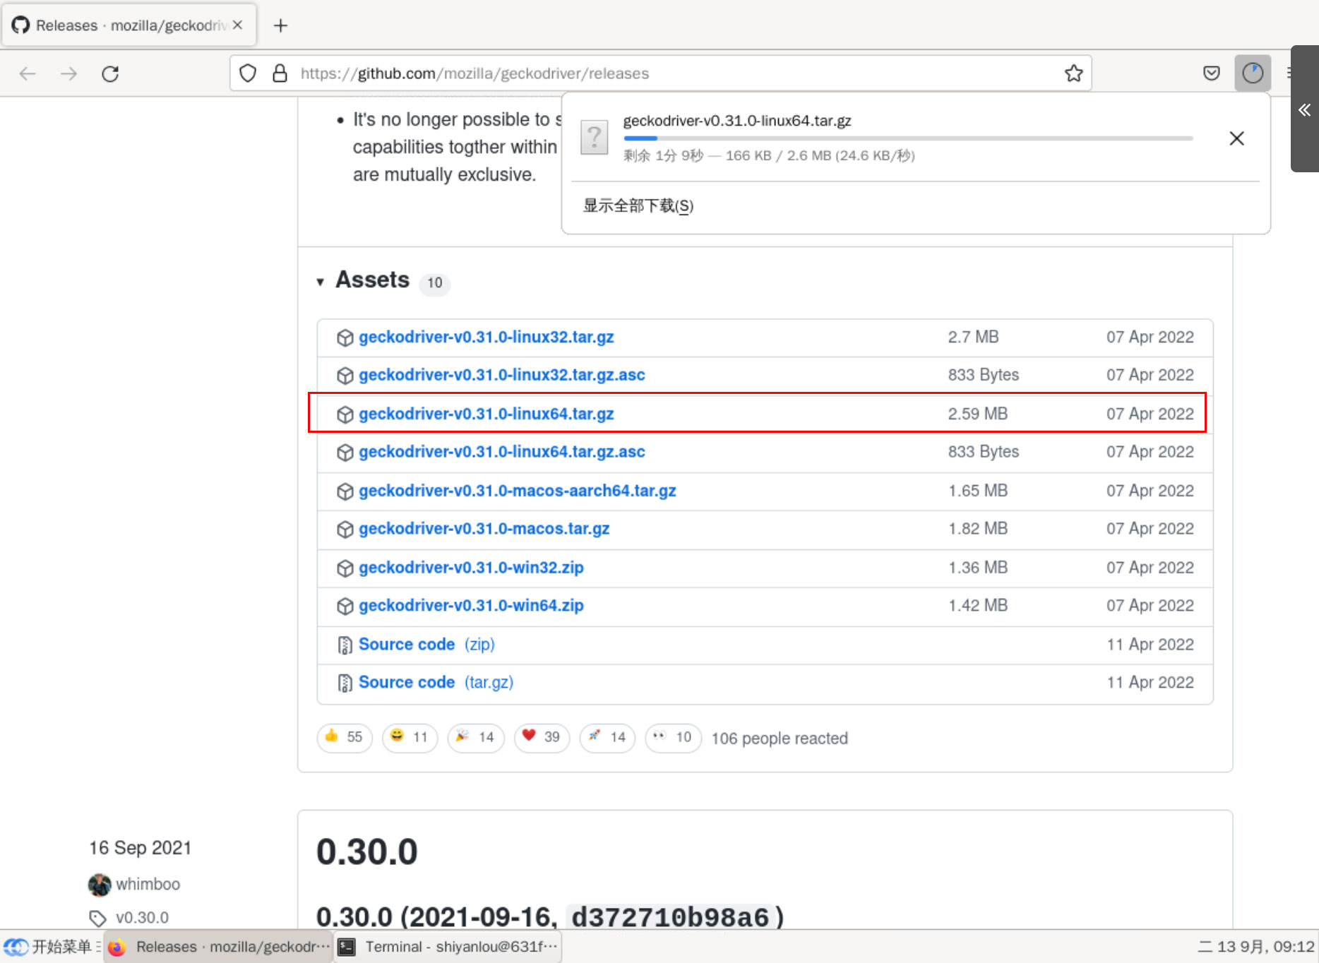Image resolution: width=1319 pixels, height=963 pixels.
Task: Click the download progress bar
Action: (x=908, y=138)
